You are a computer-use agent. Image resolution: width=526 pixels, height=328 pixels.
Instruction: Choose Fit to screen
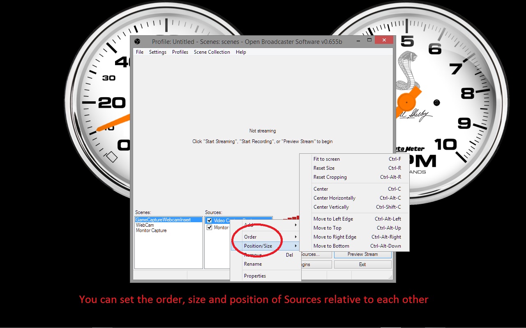tap(354, 159)
